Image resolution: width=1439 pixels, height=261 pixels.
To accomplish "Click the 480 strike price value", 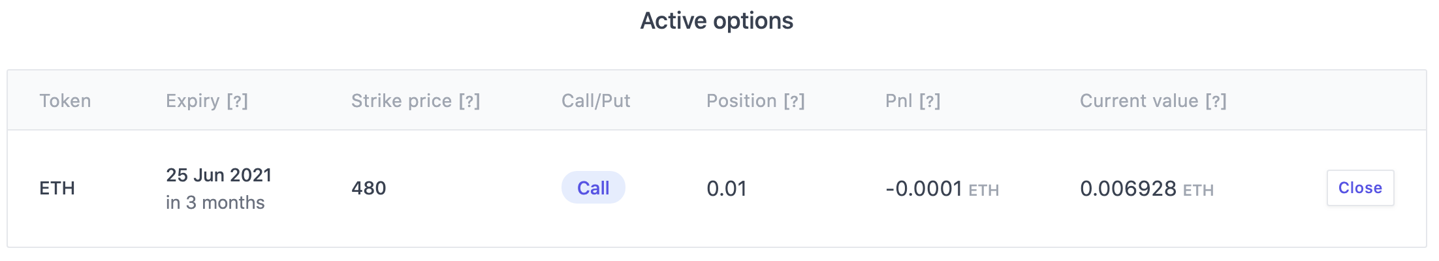I will coord(369,189).
